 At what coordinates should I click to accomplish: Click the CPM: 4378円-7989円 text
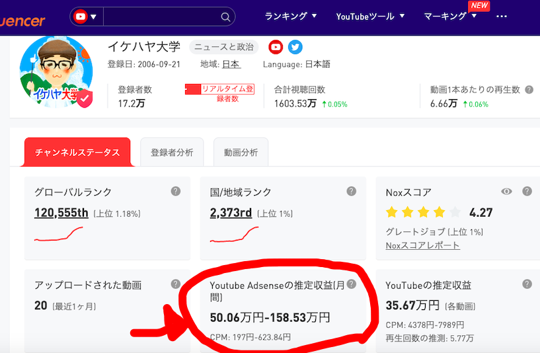424,325
